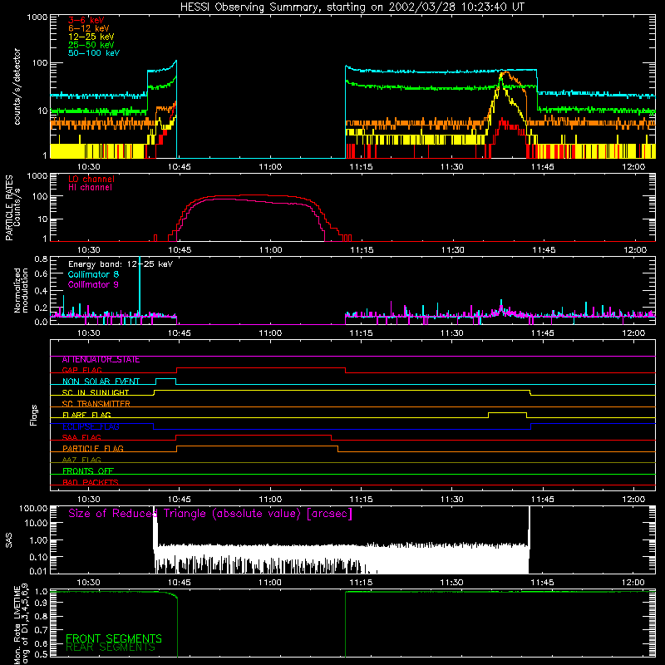The height and width of the screenshot is (665, 665).
Task: Select the Collimator 9 legend label
Action: 93,284
